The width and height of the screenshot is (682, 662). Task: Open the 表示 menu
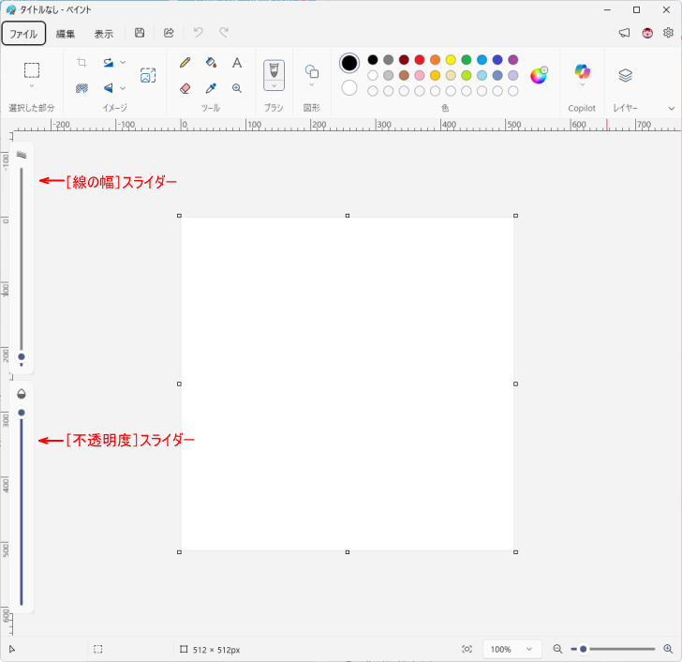click(104, 34)
